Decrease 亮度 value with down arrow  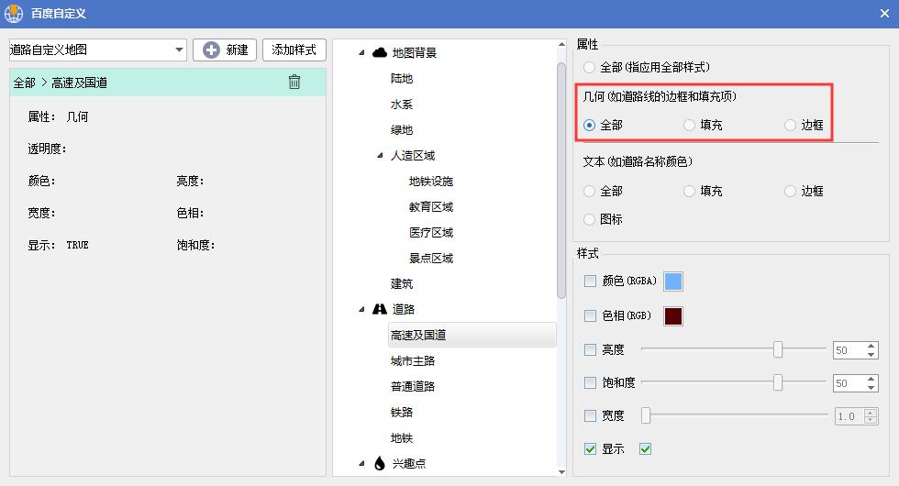(871, 354)
